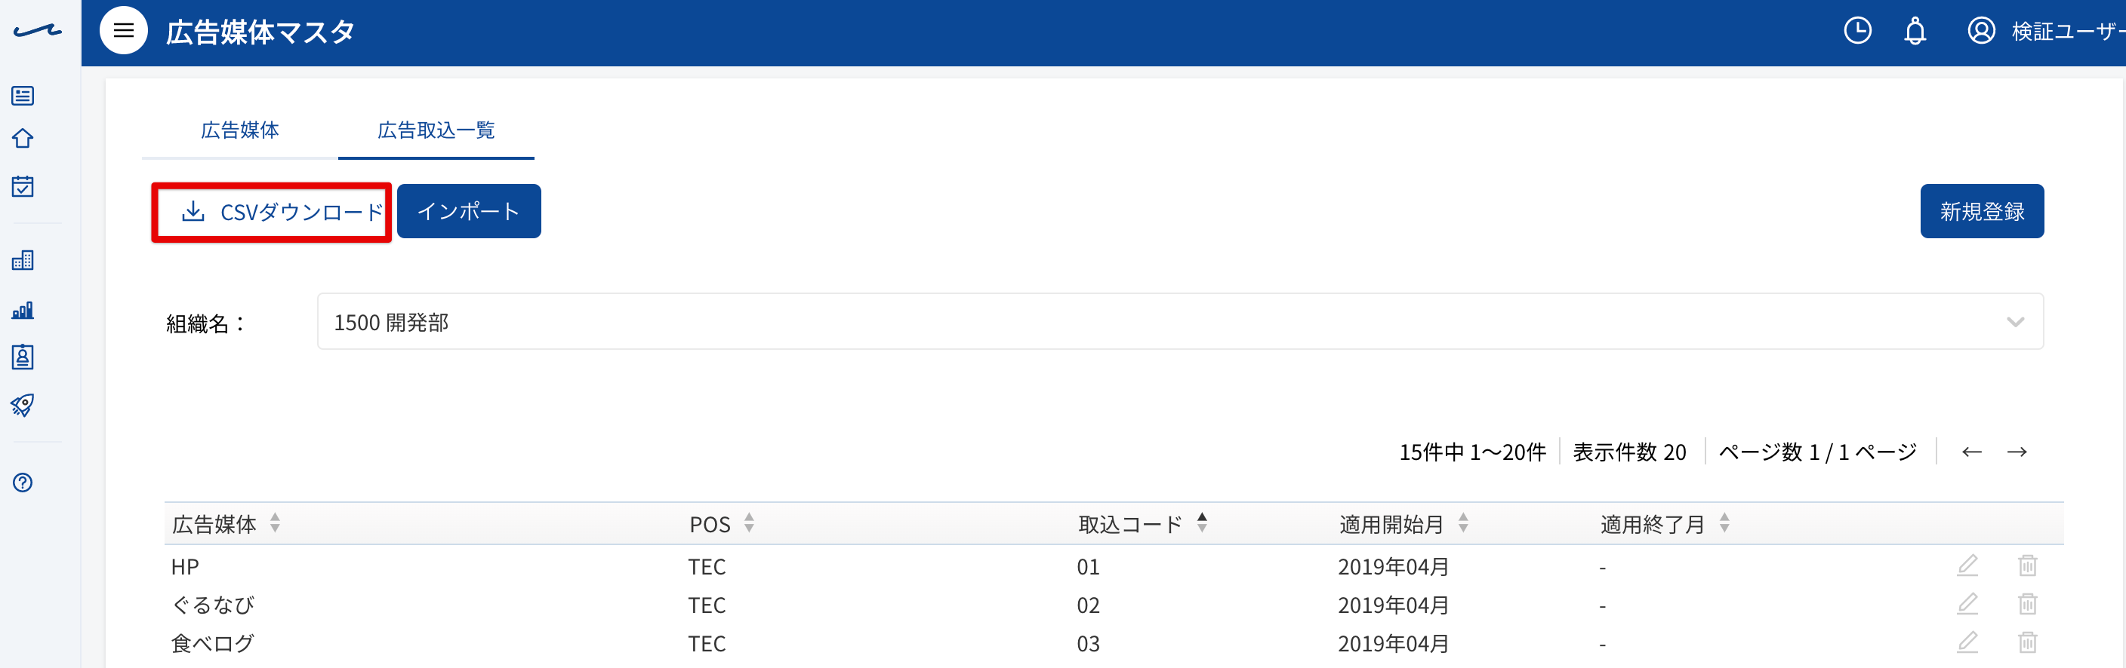Change the 表示件数 20 setting
Viewport: 2126px width, 668px height.
(1630, 452)
